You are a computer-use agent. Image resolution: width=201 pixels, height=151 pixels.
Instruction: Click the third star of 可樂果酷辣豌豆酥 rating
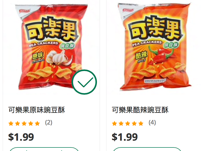pyautogui.click(x=128, y=123)
